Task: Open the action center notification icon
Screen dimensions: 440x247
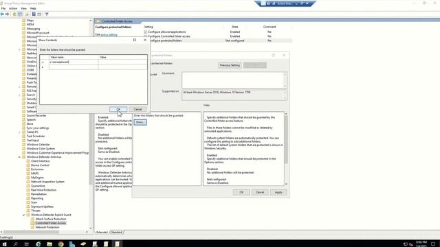Action: pos(433,244)
